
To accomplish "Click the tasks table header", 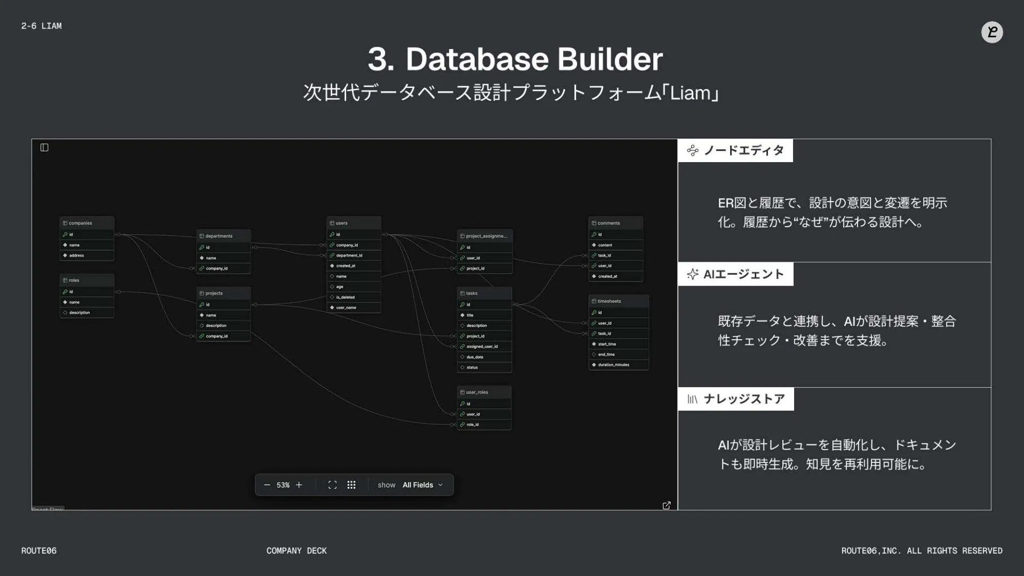I will [484, 293].
